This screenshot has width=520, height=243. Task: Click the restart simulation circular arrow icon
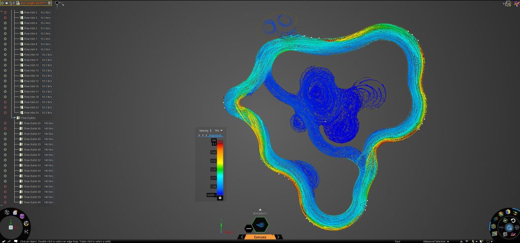[513, 221]
